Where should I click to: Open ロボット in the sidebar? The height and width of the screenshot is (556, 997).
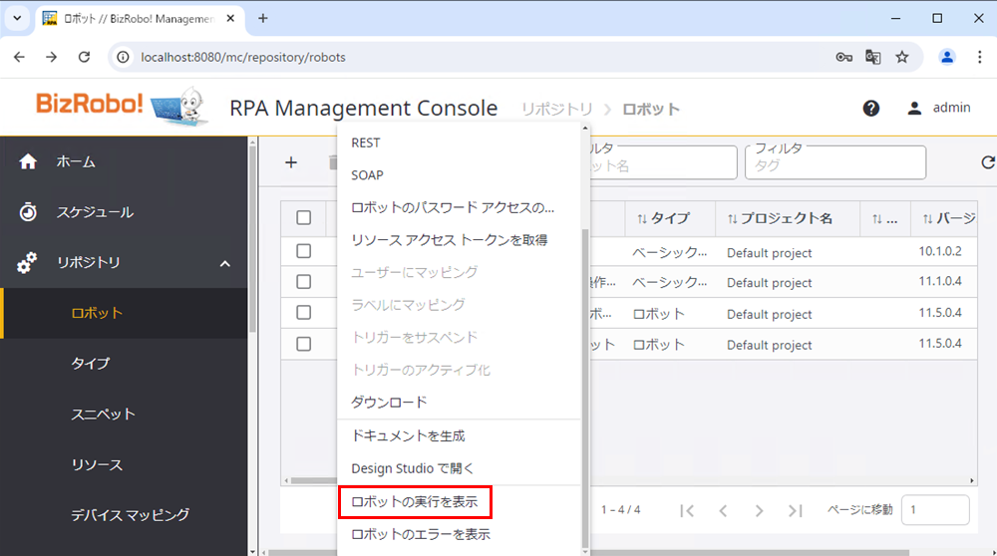(x=97, y=313)
